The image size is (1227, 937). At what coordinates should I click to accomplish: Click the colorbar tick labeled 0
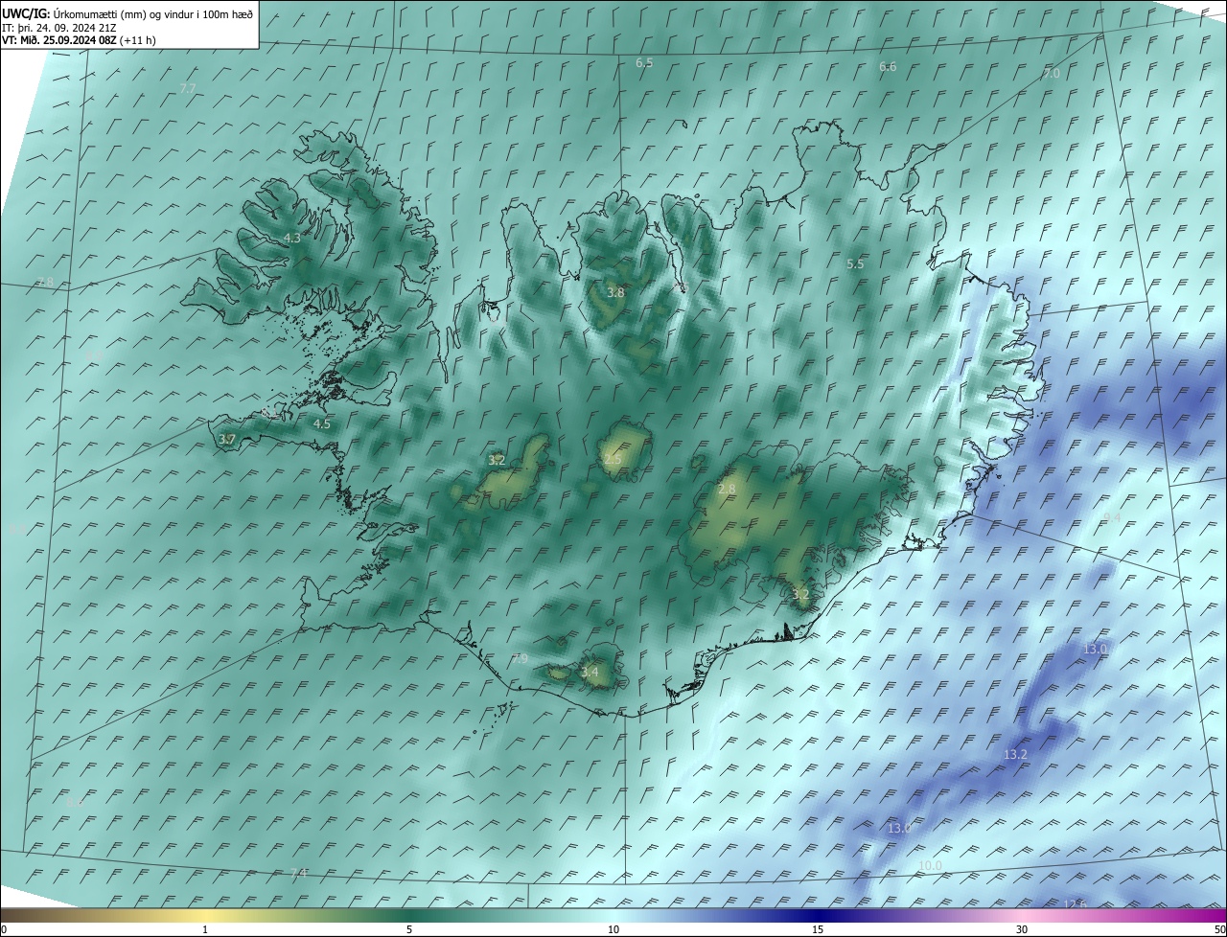[4, 929]
